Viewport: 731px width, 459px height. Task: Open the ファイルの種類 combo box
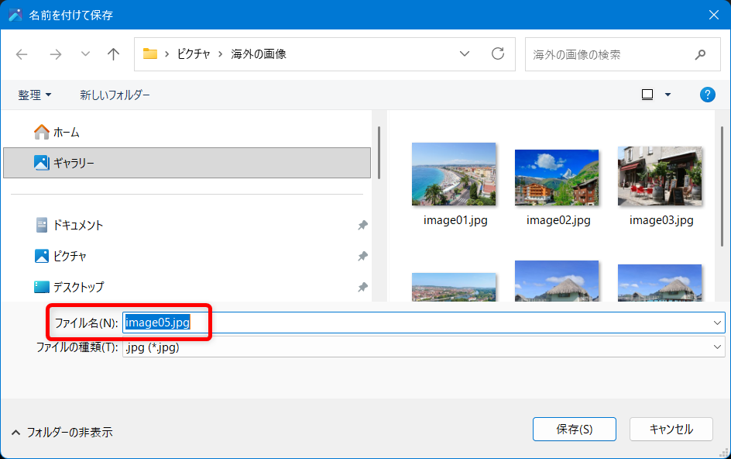(x=424, y=347)
